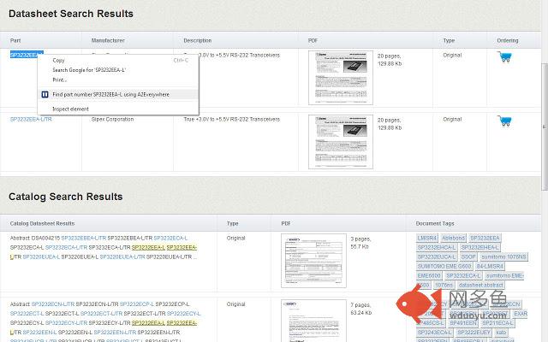Open blue SP3232EEN-L/TR link
The height and width of the screenshot is (342, 548).
coord(115,333)
